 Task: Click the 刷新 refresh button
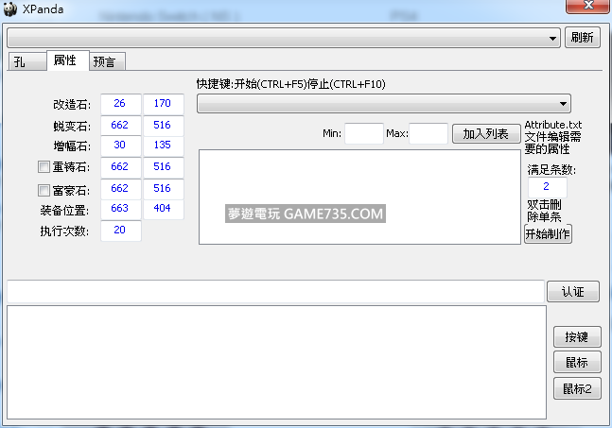(x=583, y=38)
